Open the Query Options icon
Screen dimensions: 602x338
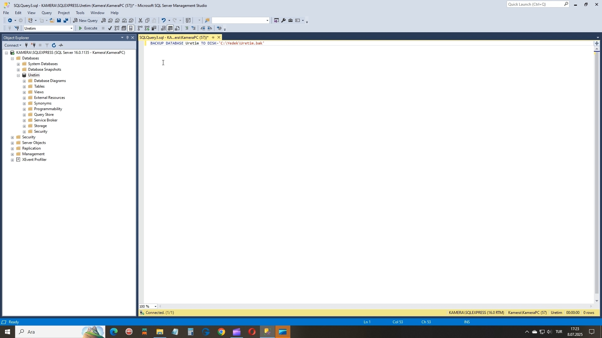[x=124, y=28]
